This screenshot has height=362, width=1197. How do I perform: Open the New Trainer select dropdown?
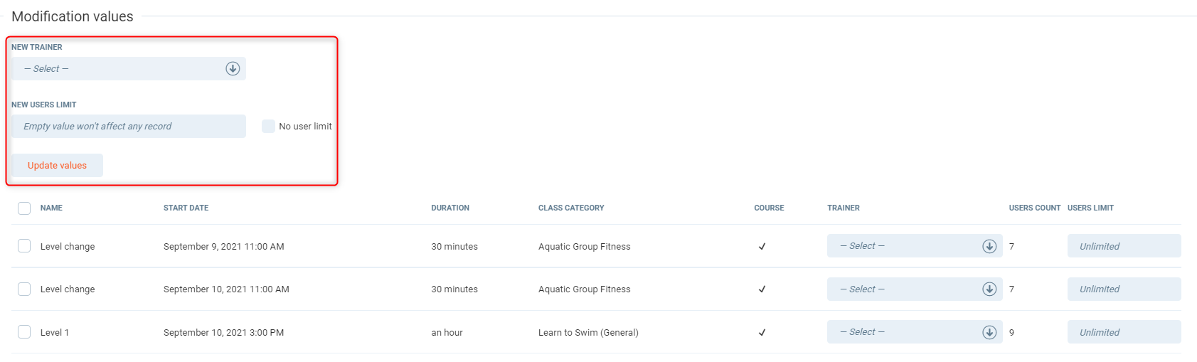[x=121, y=69]
